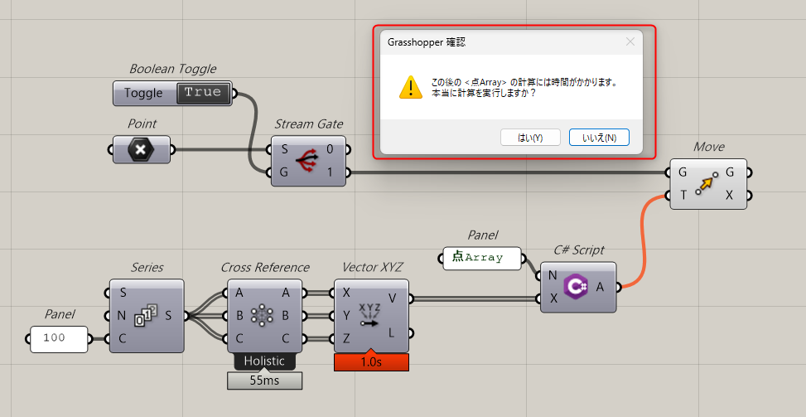806x417 pixels.
Task: Click the Holistic mode label under Cross Reference
Action: click(265, 361)
